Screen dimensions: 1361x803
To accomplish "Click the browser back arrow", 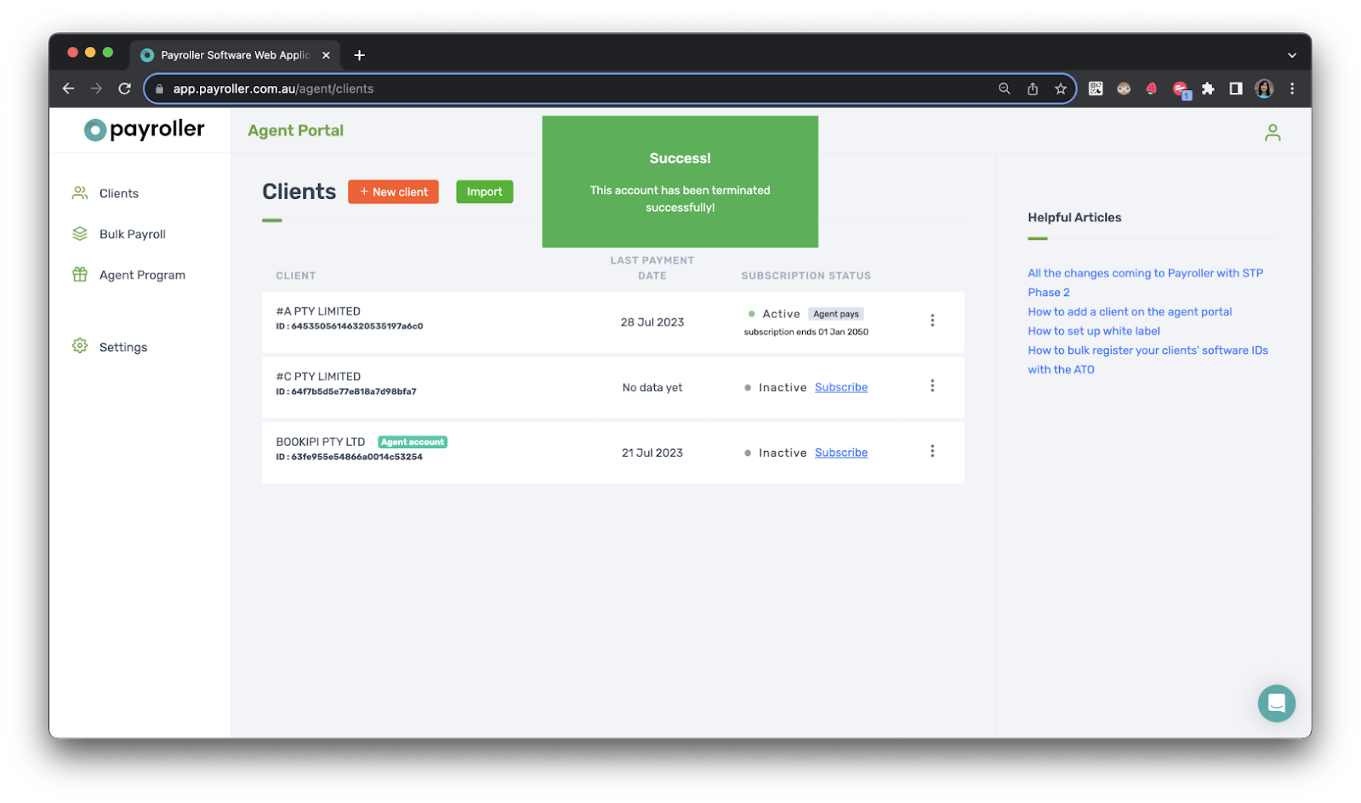I will (x=69, y=88).
